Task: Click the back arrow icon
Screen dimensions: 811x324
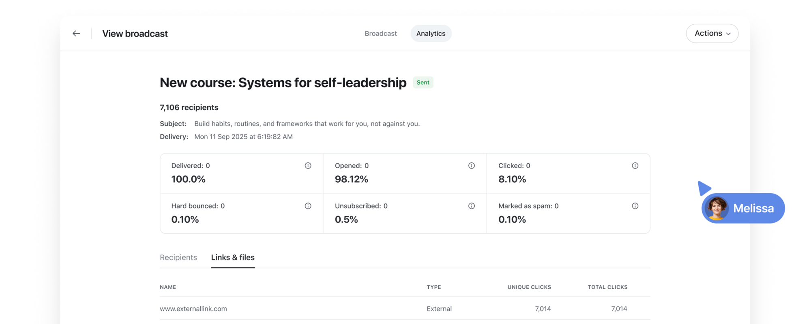Action: click(x=76, y=34)
